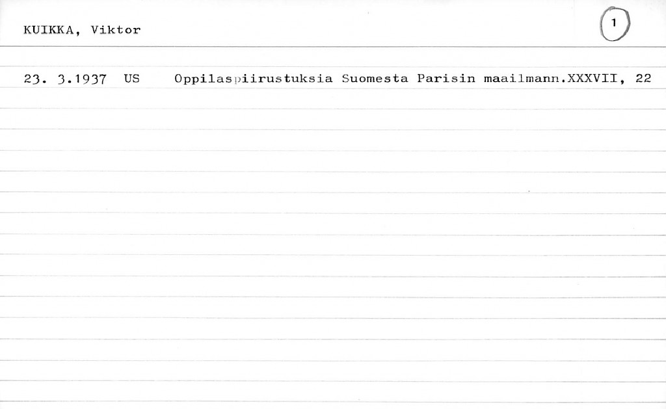Viewport: 666px width, 409px height.
Task: Click the US newspaper abbreviation
Action: (x=131, y=79)
